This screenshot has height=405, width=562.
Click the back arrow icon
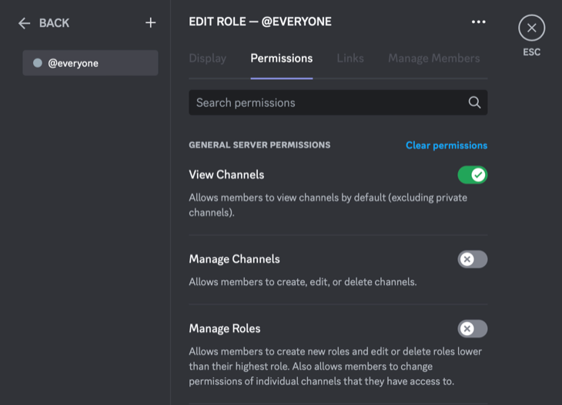pos(24,23)
